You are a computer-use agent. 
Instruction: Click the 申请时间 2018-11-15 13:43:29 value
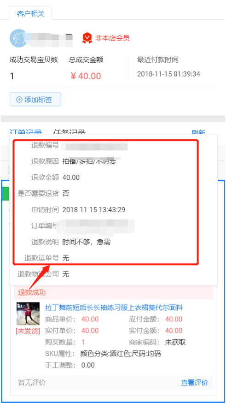tap(94, 210)
